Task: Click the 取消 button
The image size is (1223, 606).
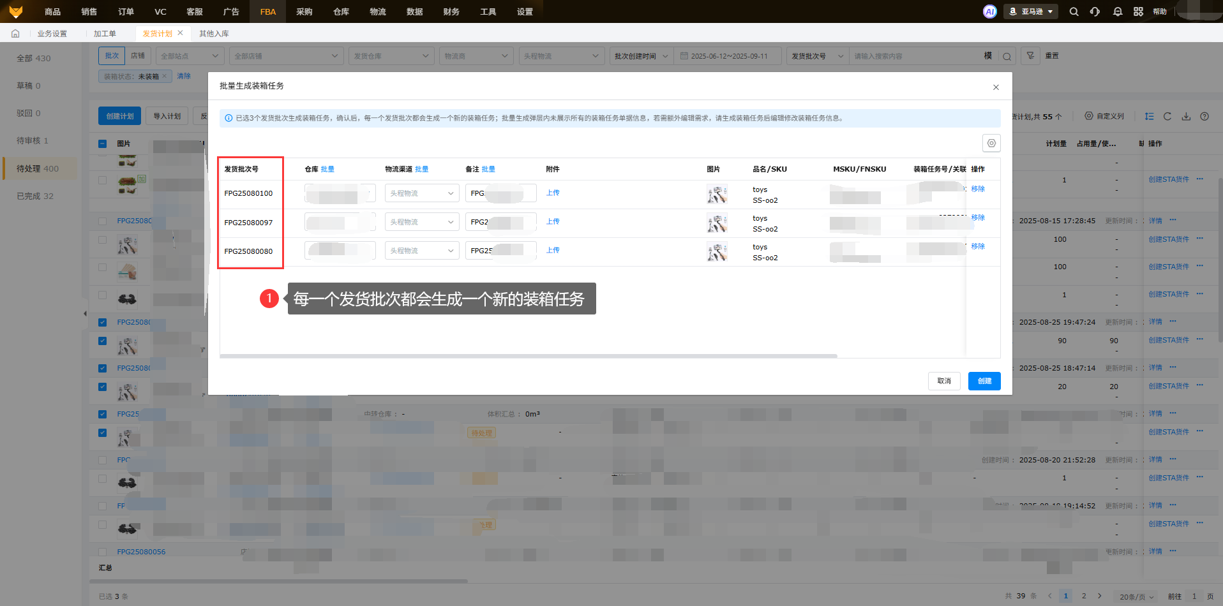Action: tap(943, 381)
